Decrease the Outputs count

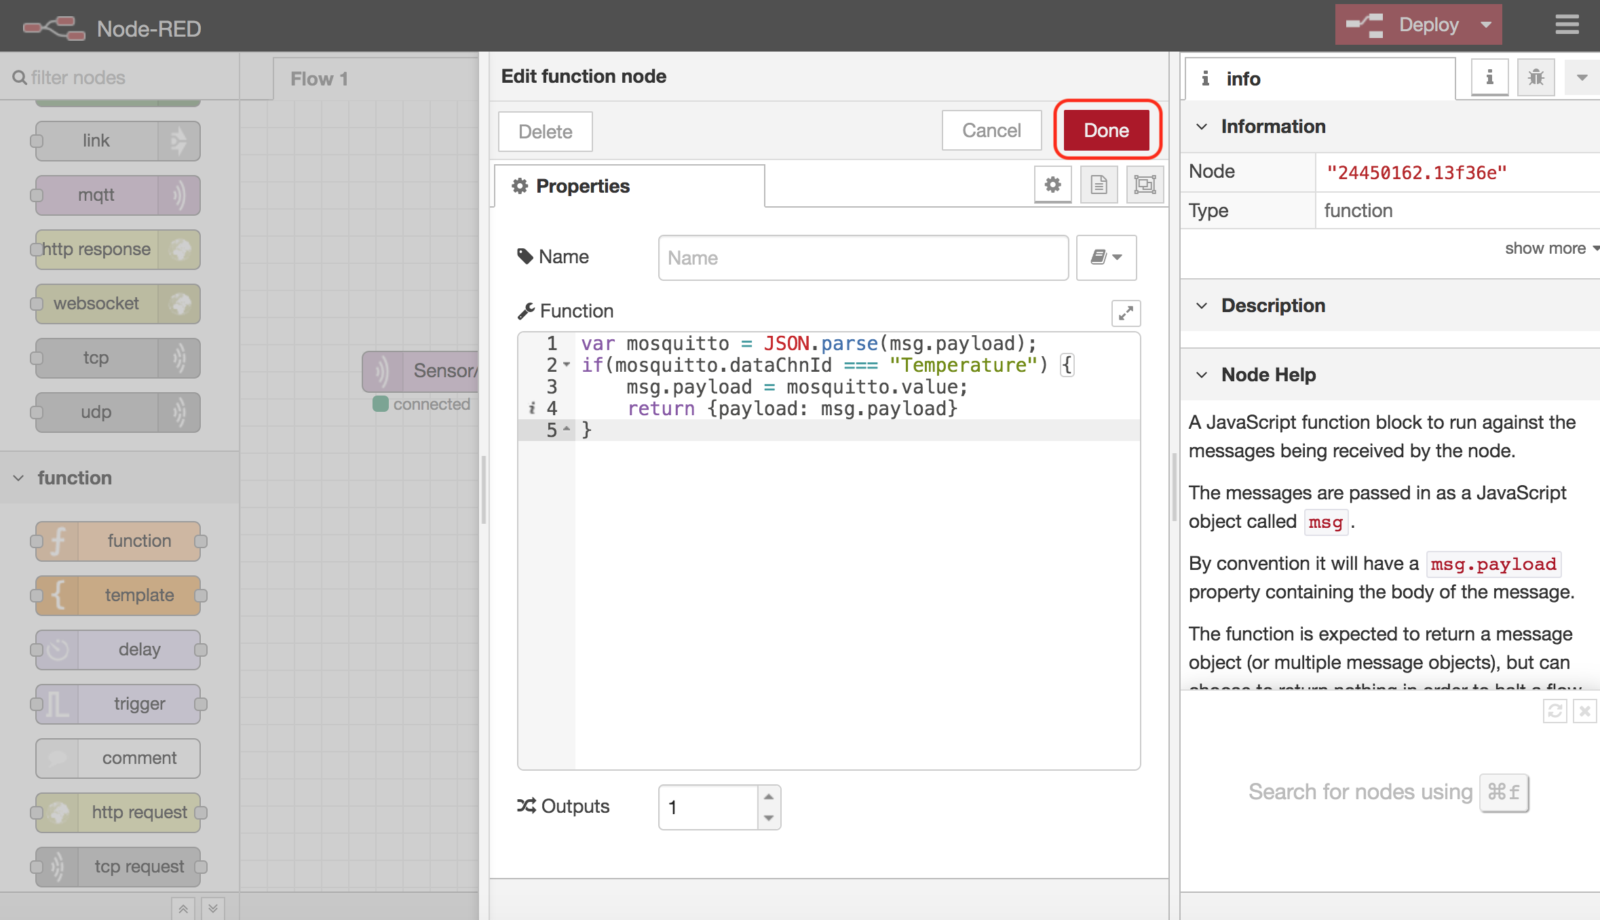[769, 818]
